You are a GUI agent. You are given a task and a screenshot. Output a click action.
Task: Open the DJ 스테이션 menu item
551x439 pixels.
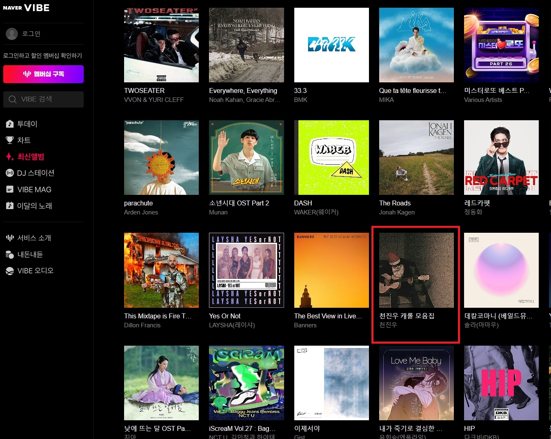36,173
